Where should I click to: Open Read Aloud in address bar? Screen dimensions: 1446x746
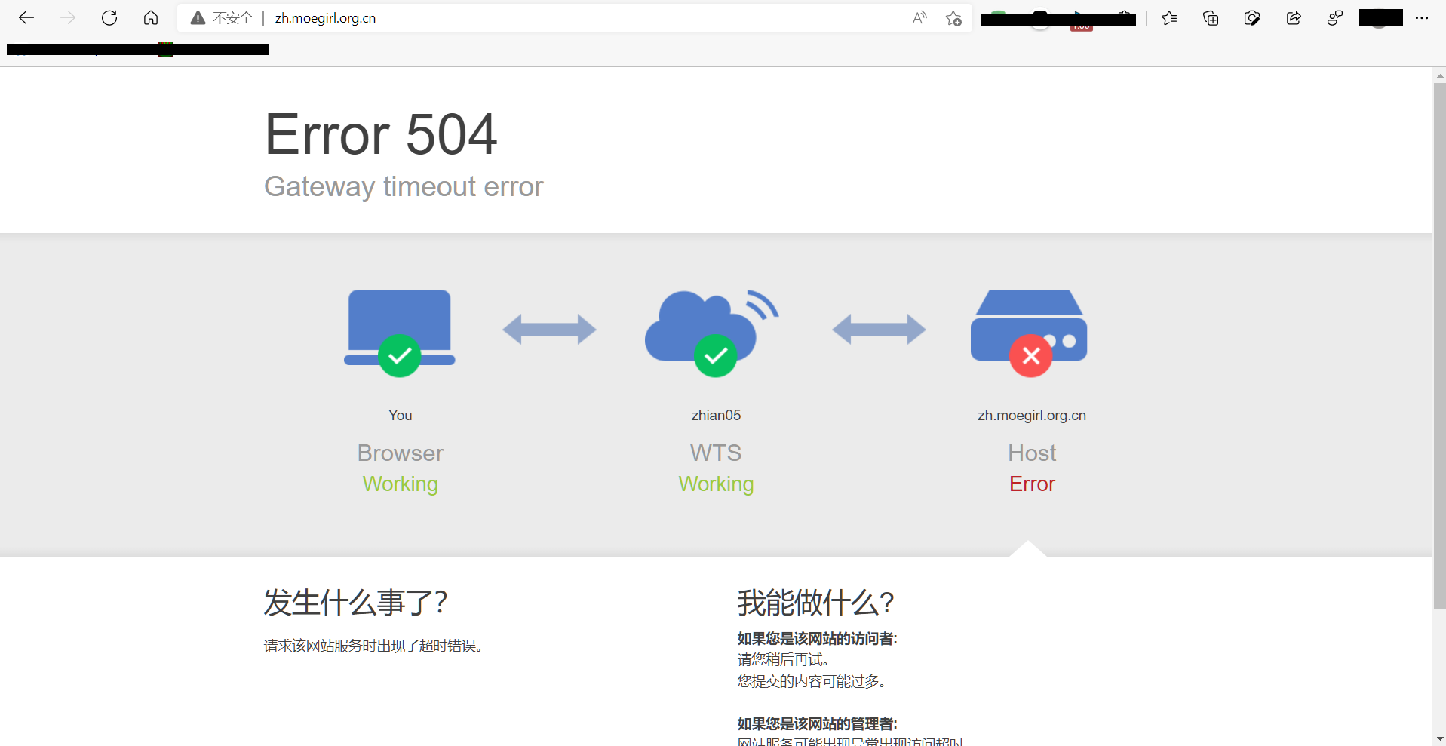[919, 18]
